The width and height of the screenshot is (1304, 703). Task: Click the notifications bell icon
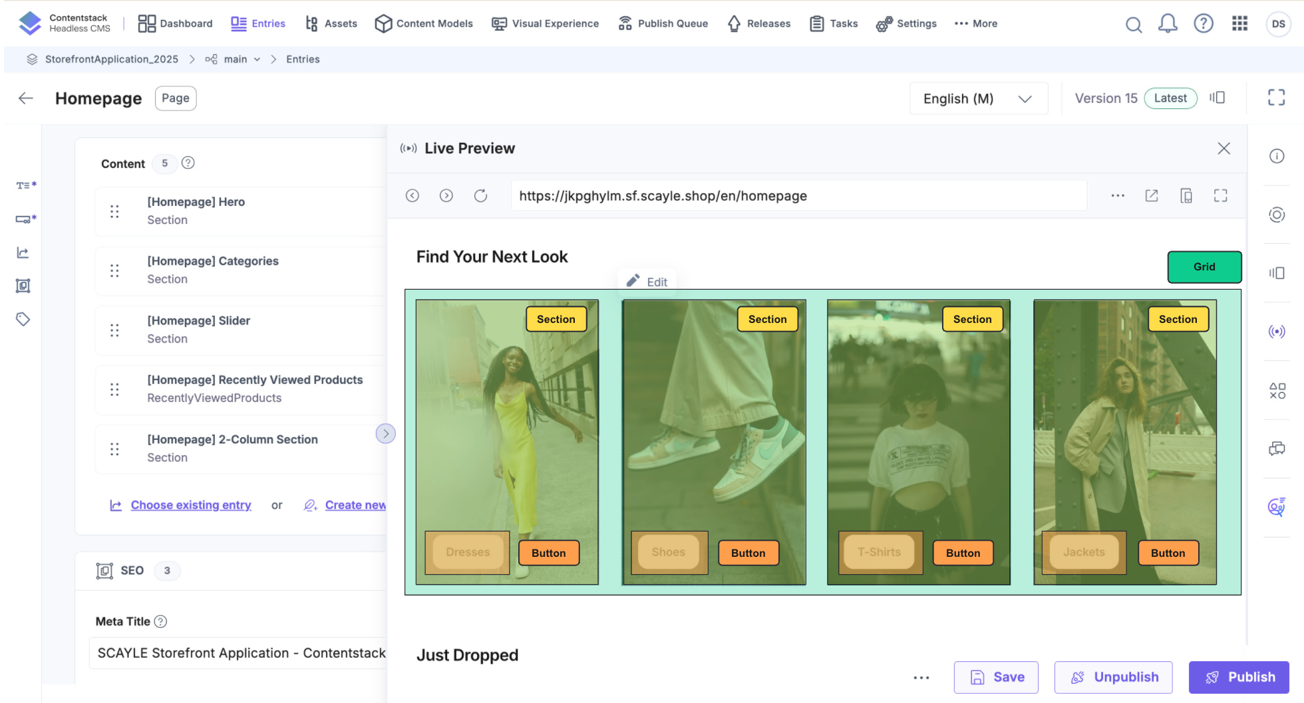[x=1168, y=24]
